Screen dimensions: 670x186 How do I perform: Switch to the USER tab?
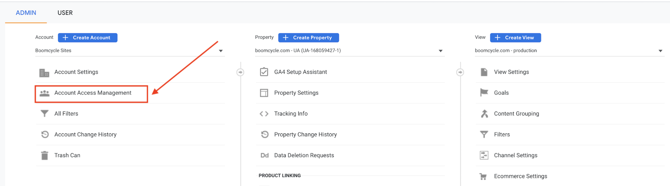click(65, 13)
